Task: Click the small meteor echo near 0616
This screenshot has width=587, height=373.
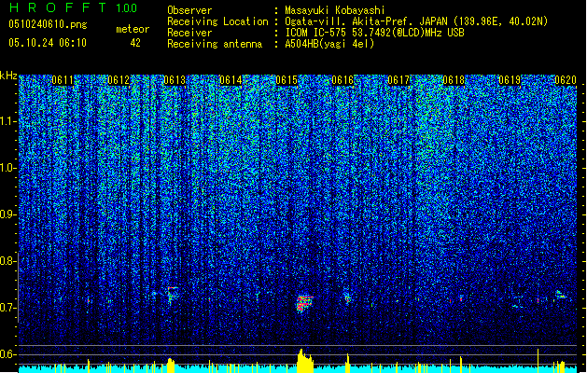Action: click(x=348, y=299)
